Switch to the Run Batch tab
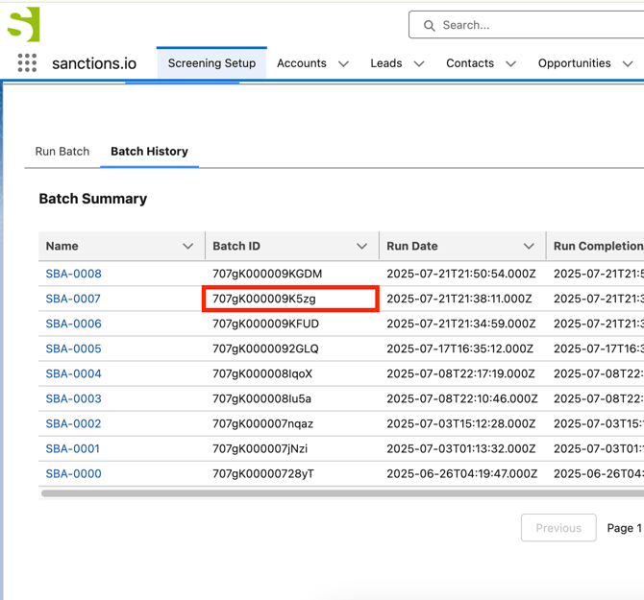The width and height of the screenshot is (644, 600). pyautogui.click(x=62, y=152)
